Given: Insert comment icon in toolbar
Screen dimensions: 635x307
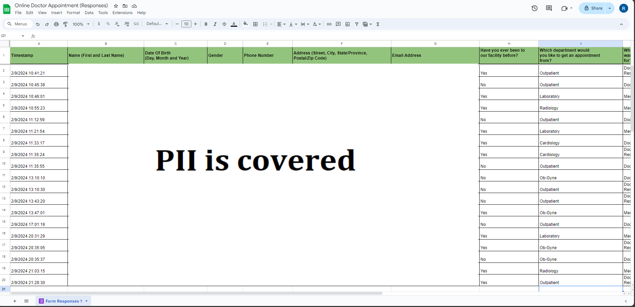Looking at the screenshot, I should (338, 24).
